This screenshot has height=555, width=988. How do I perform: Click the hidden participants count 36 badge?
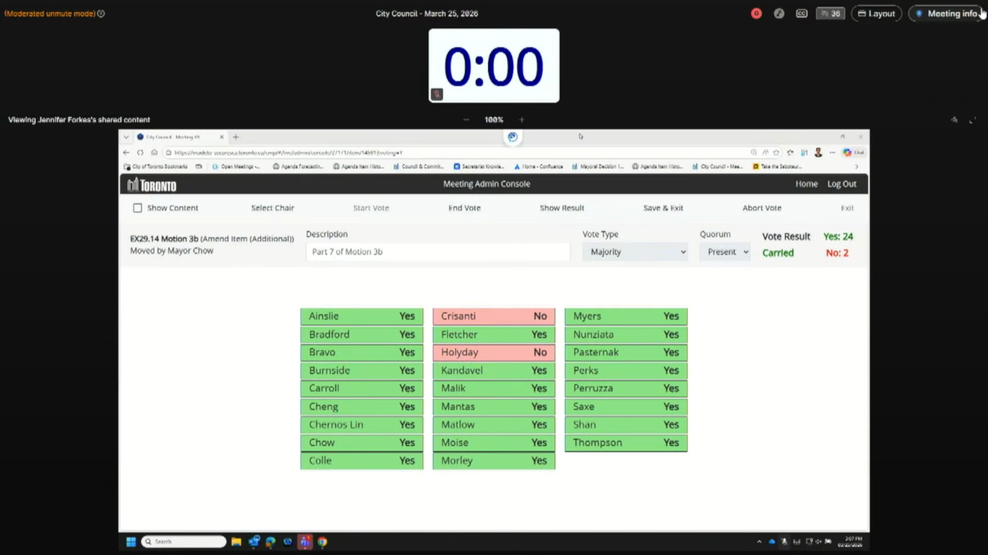pos(831,14)
